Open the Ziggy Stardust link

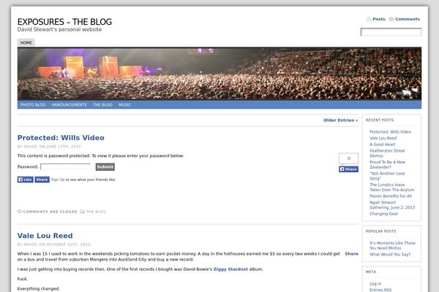coord(230,269)
